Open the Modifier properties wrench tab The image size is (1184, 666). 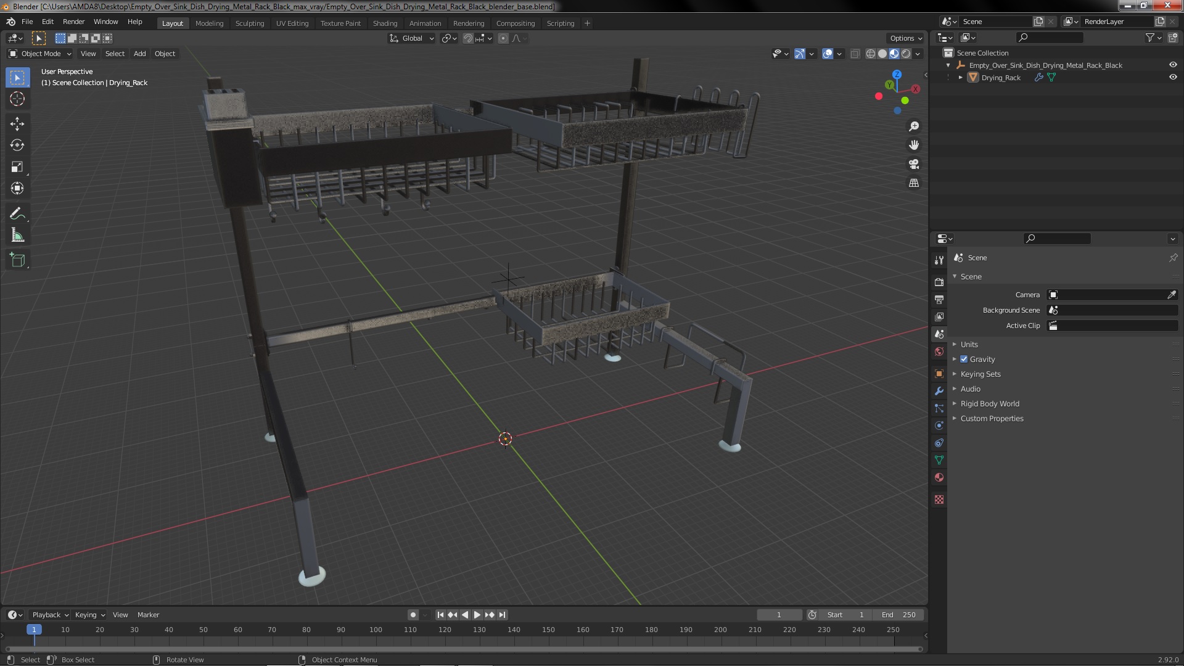click(x=939, y=391)
